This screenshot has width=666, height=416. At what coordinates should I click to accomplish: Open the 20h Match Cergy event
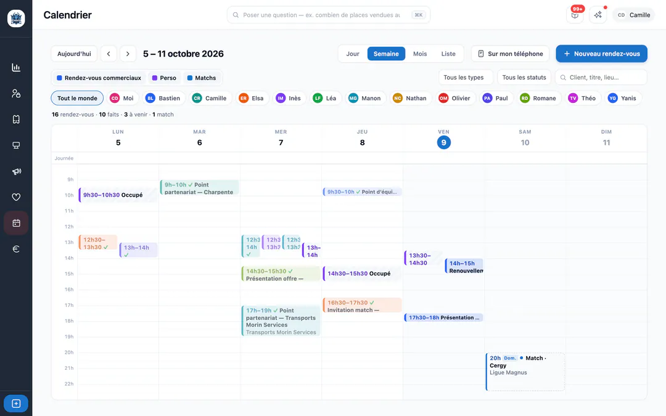pyautogui.click(x=525, y=372)
